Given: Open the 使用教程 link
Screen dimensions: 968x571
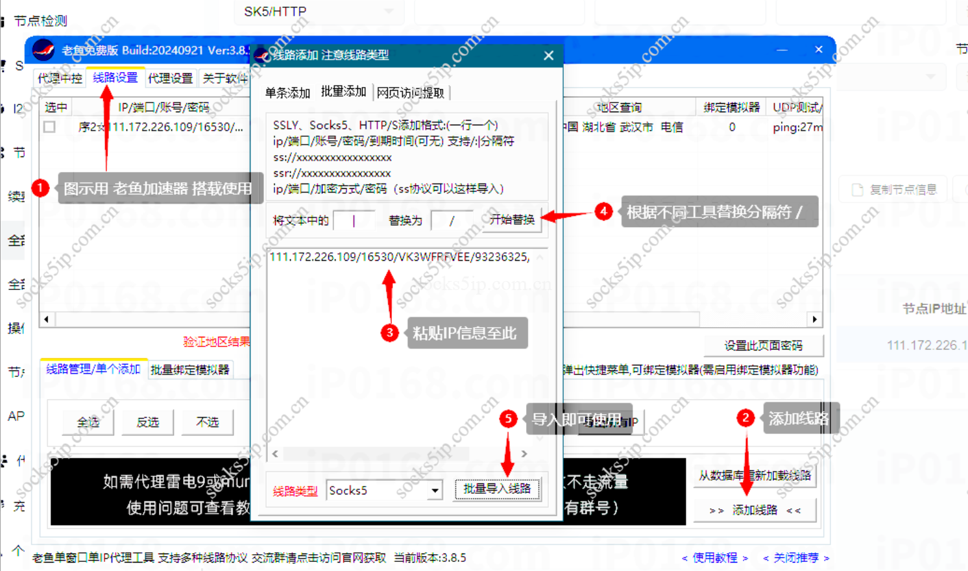Looking at the screenshot, I should click(714, 557).
